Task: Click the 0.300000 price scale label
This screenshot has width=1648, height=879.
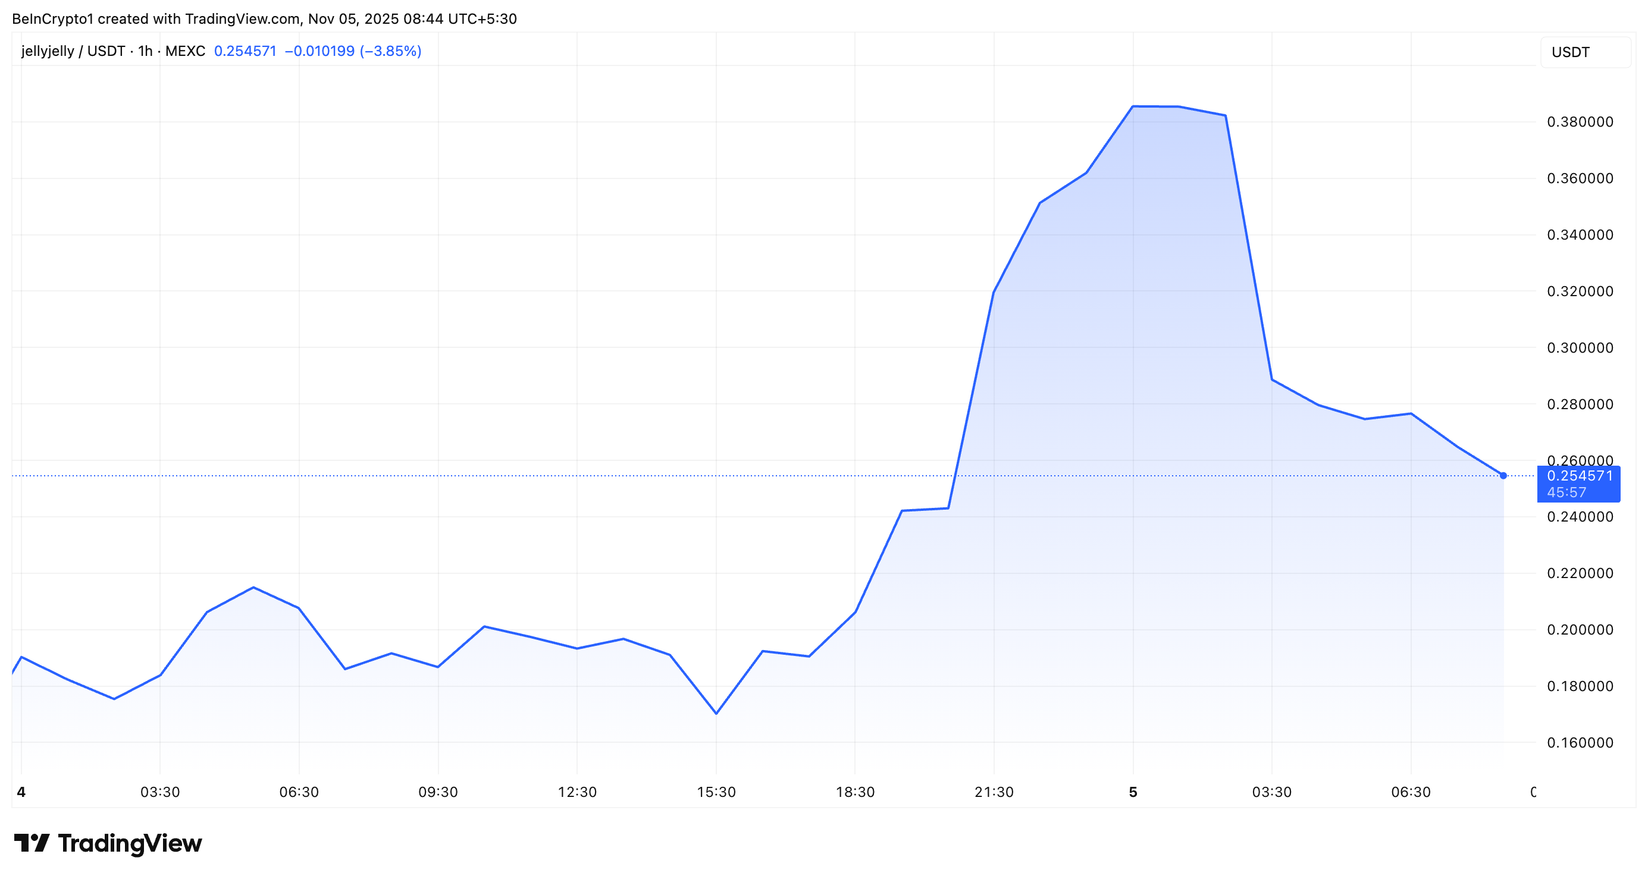Action: point(1580,347)
